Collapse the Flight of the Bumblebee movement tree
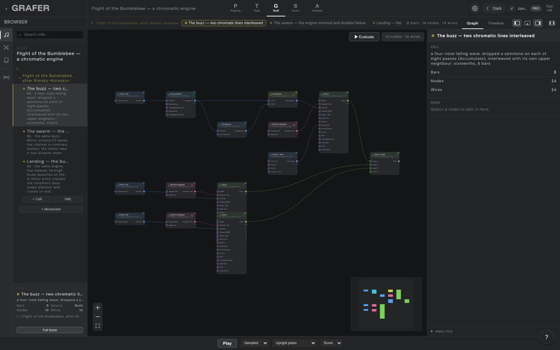The height and width of the screenshot is (350, 560). pos(20,78)
